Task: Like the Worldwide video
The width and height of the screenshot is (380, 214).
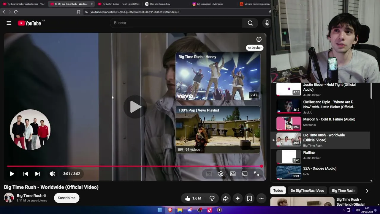Action: [193, 198]
